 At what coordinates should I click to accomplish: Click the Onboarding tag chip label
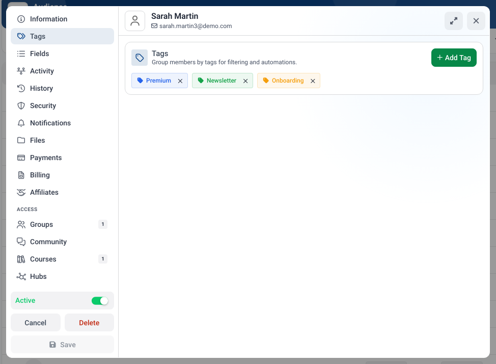coord(288,81)
